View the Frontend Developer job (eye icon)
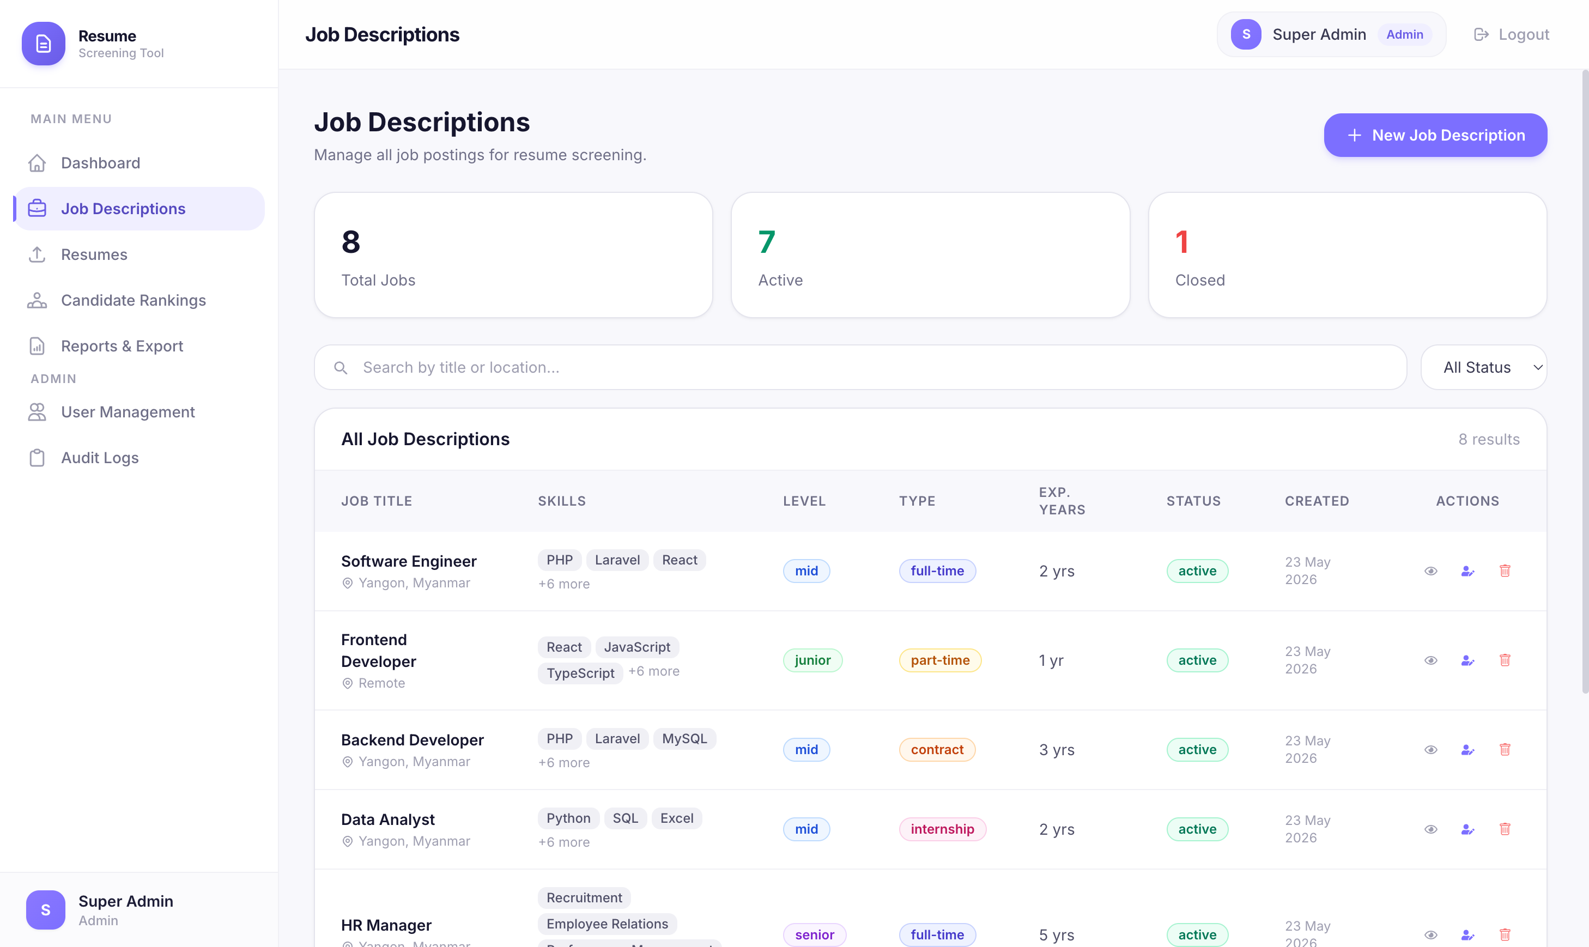 tap(1431, 660)
